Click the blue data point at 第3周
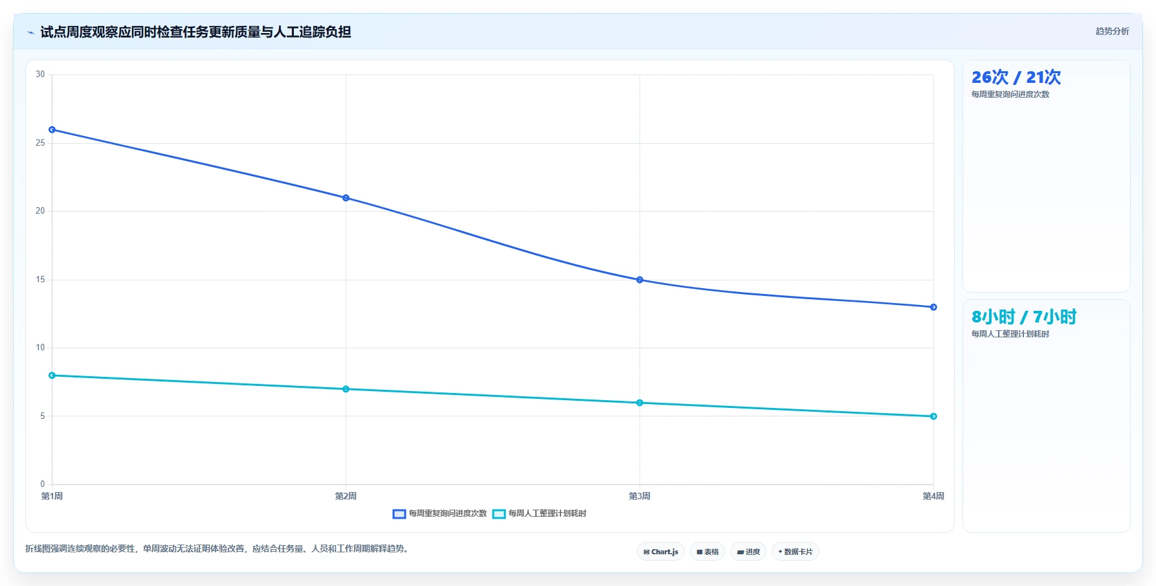Screen dimensions: 1156x586 click(x=639, y=280)
